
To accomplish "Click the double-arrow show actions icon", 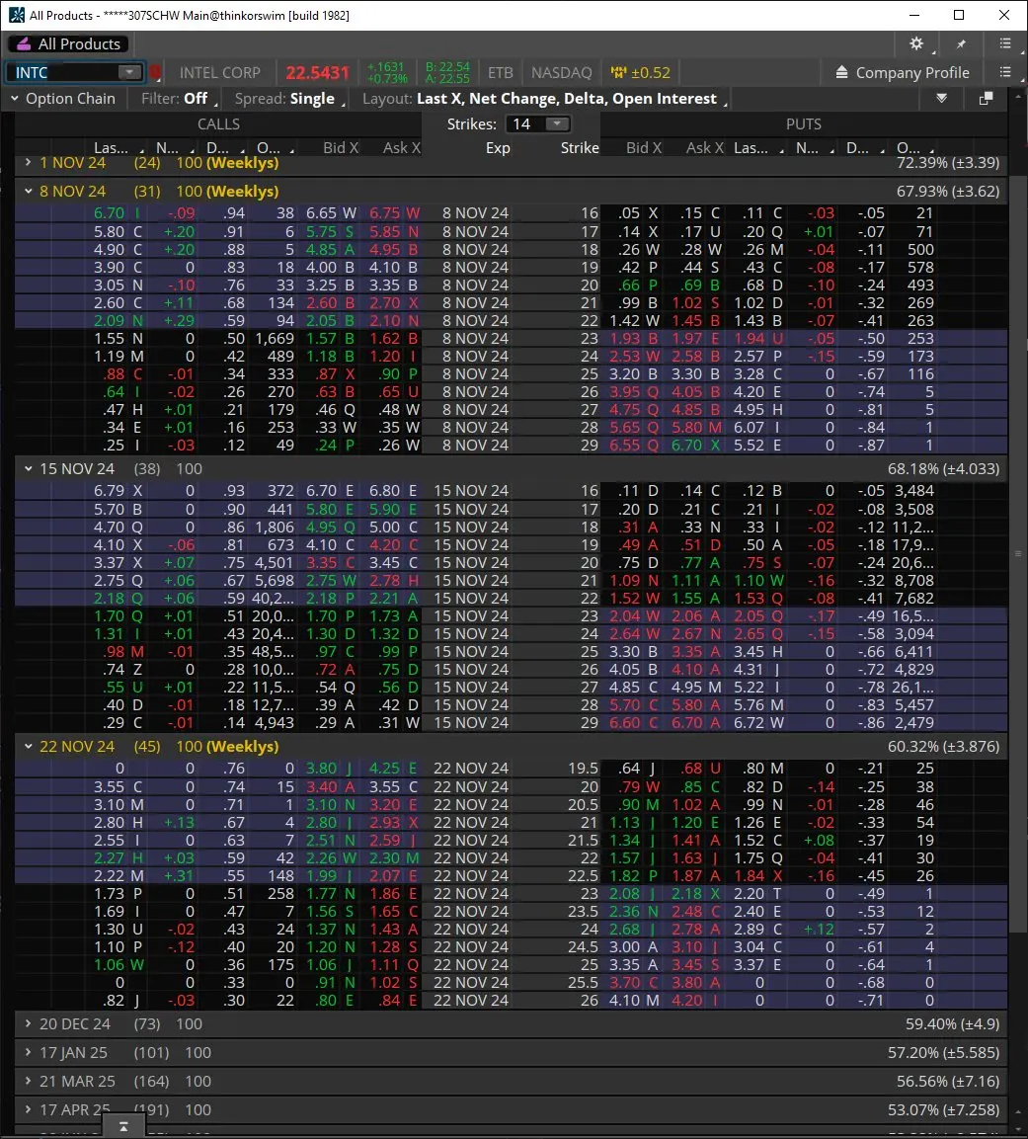I will (x=942, y=98).
